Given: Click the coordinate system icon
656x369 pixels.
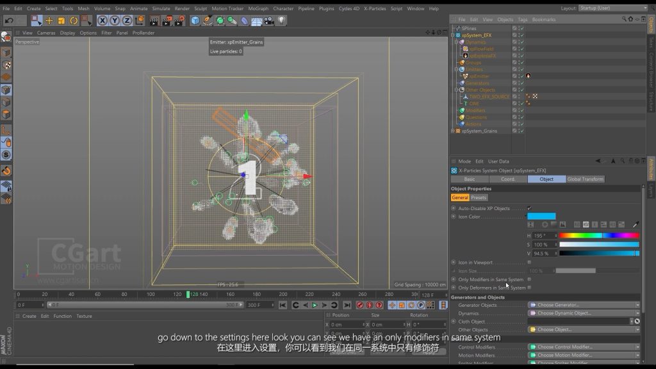Looking at the screenshot, I should coord(139,20).
